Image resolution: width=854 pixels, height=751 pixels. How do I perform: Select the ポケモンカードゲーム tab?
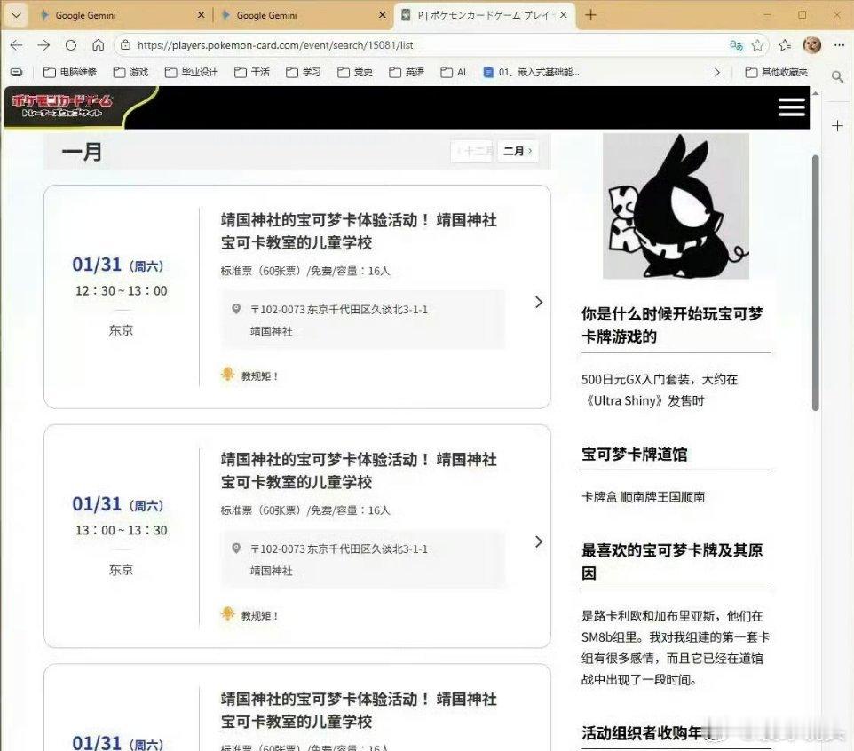484,15
